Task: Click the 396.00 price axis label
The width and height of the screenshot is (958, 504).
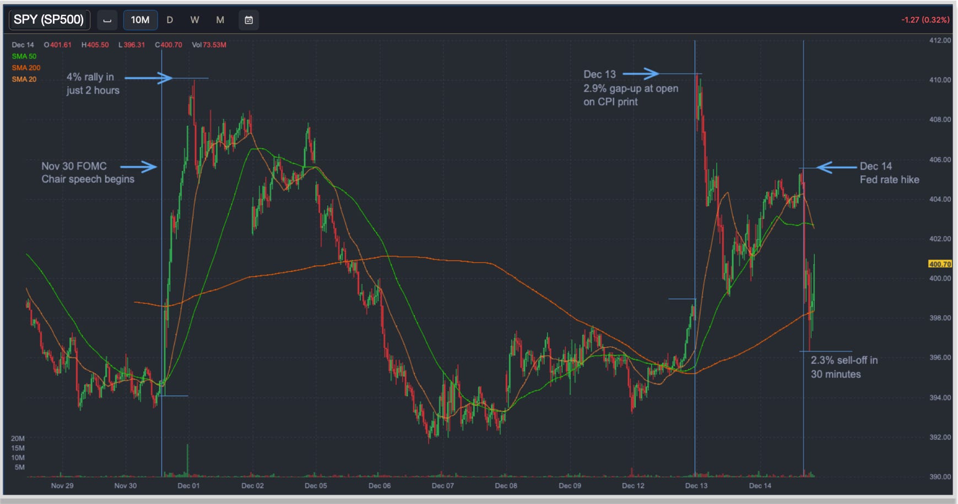Action: point(940,358)
